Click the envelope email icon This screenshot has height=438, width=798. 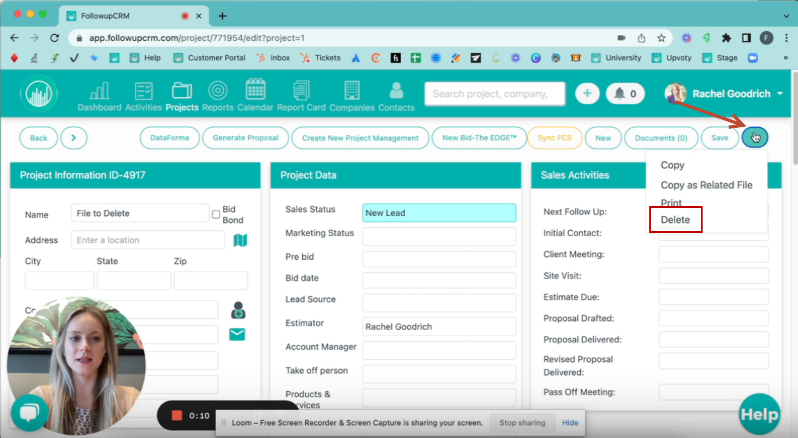(x=237, y=334)
